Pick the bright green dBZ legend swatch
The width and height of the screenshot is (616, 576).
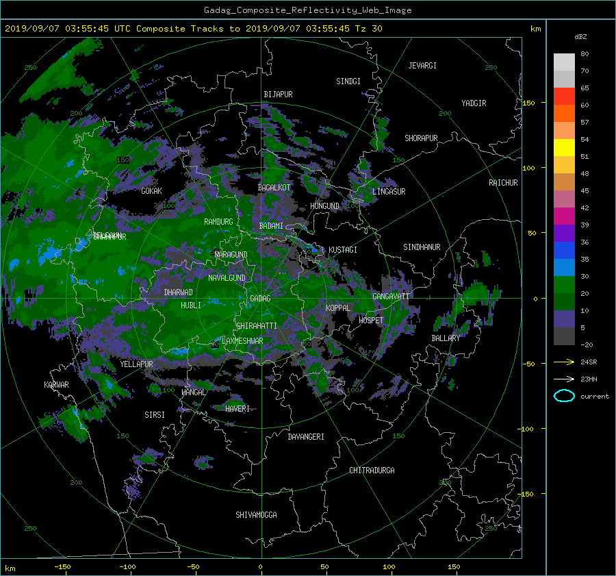564,284
